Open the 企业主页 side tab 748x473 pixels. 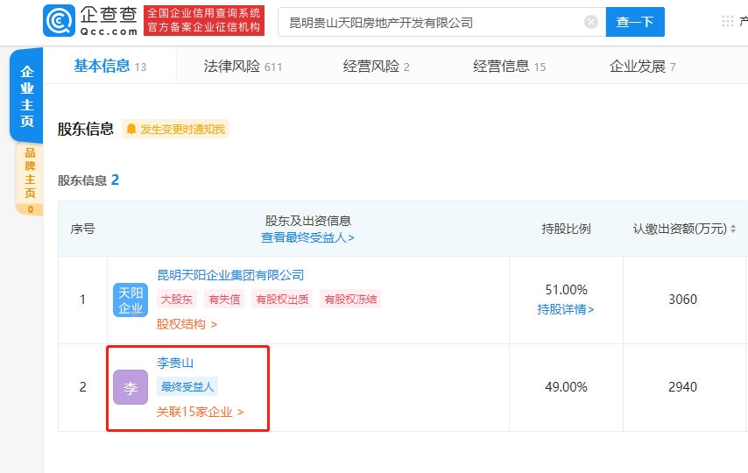pyautogui.click(x=27, y=96)
